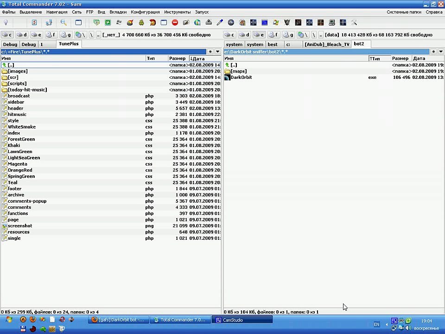Select the comments-popup php file
The height and width of the screenshot is (334, 445).
(x=111, y=201)
